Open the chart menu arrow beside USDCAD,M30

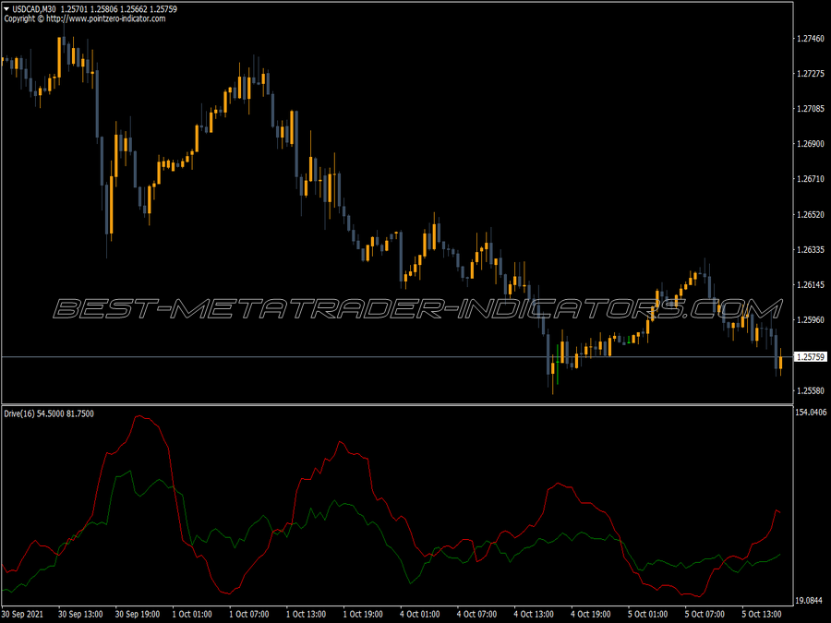6,9
